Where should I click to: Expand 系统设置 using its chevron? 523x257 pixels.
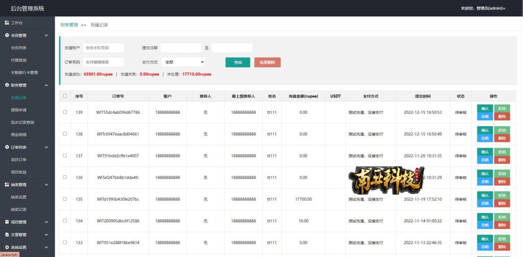46,247
